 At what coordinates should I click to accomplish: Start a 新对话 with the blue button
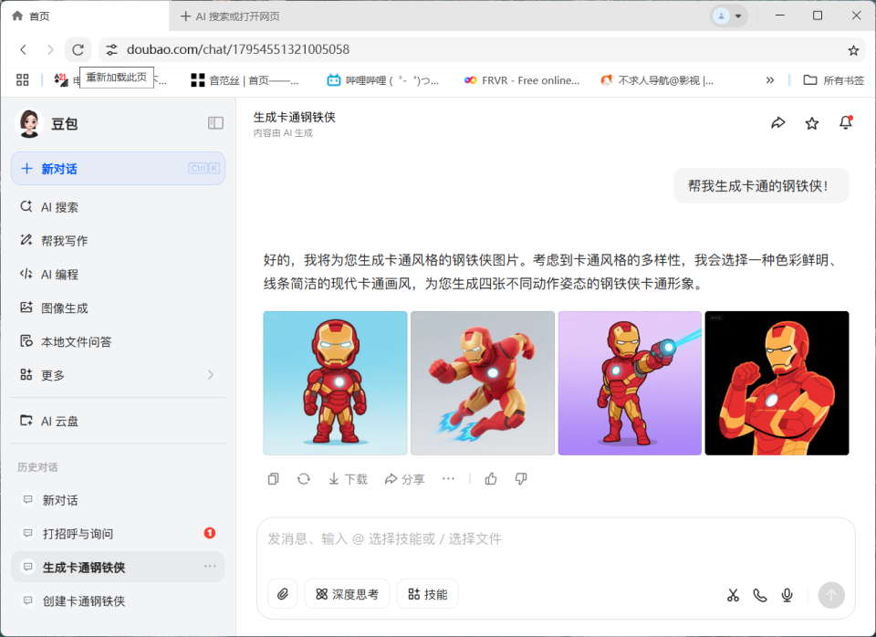click(x=118, y=168)
